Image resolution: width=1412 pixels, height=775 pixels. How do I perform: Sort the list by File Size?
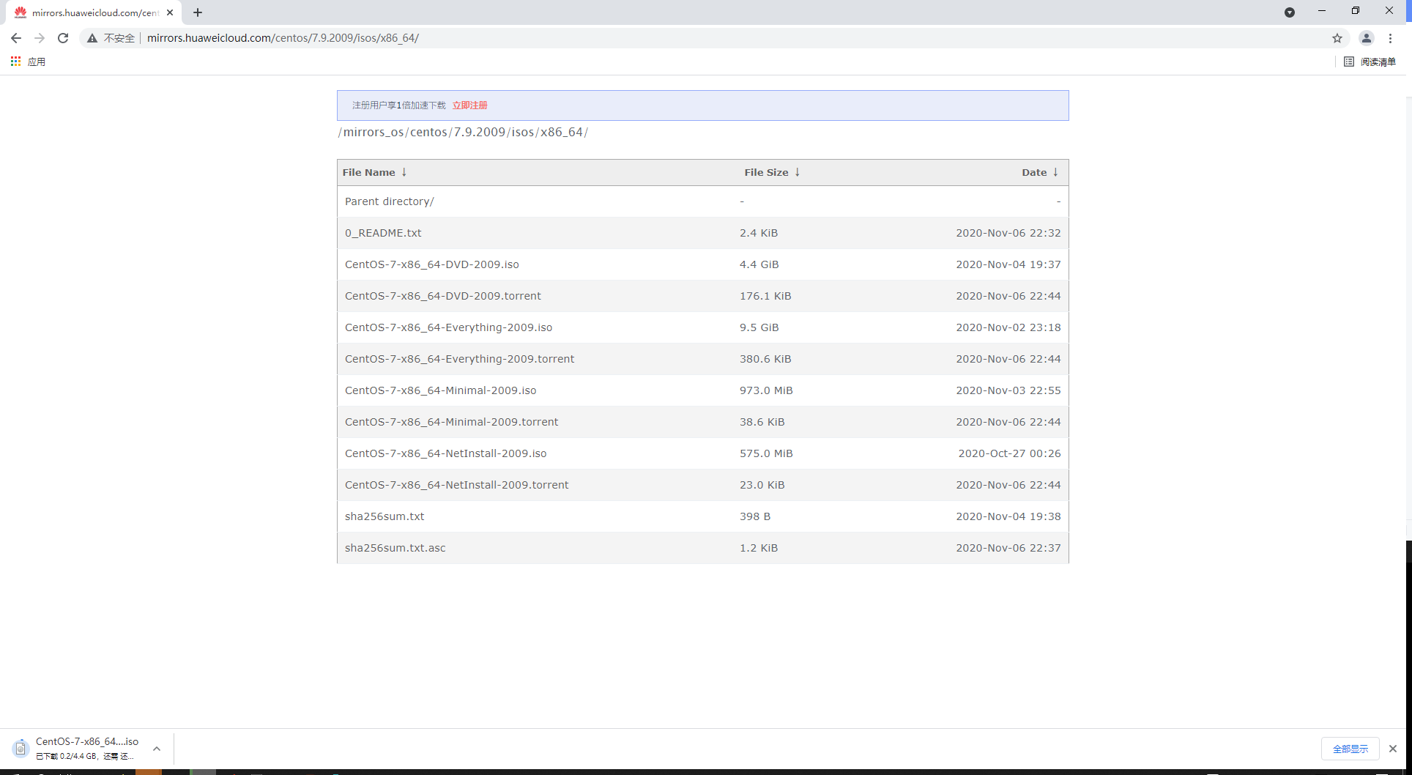772,172
